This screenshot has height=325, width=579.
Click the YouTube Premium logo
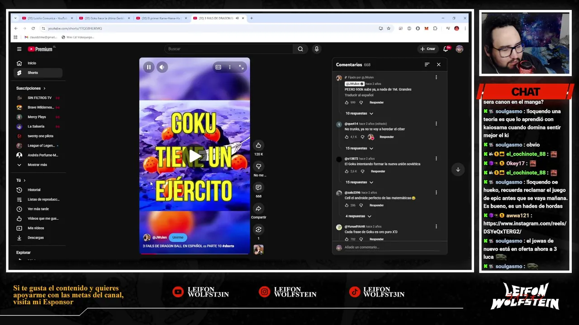pyautogui.click(x=40, y=49)
